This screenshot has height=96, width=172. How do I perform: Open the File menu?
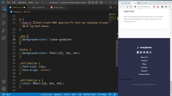coord(8,2)
